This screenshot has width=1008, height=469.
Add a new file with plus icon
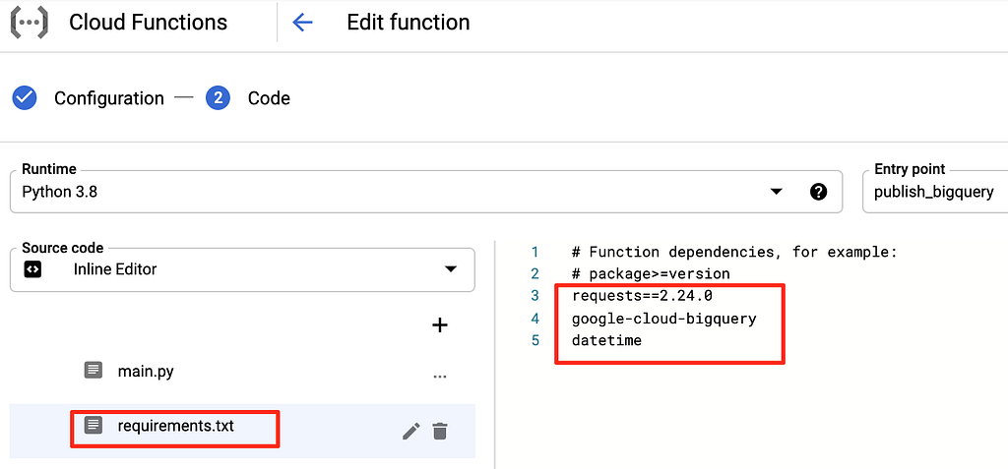[x=440, y=325]
